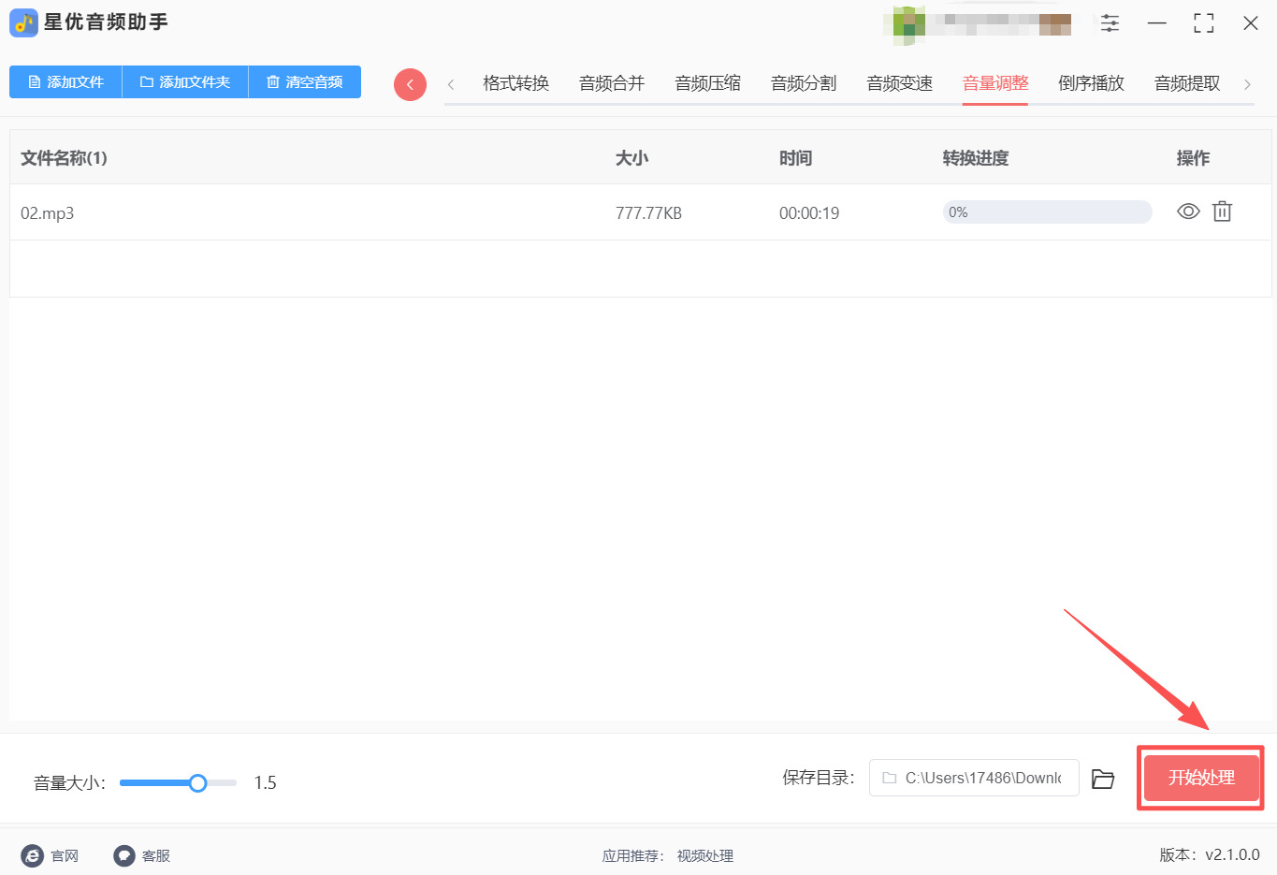Toggle preview visibility for 02.mp3
This screenshot has height=875, width=1277.
pos(1188,211)
